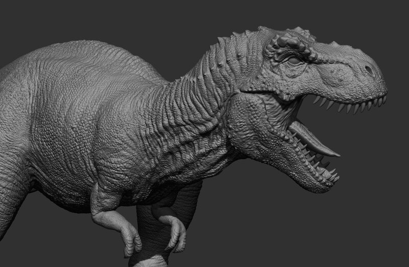Pick the upper row of teeth
This screenshot has width=409, height=267.
[x=348, y=105]
